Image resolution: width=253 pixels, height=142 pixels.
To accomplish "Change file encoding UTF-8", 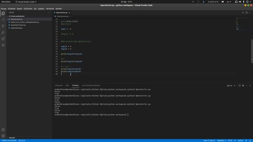I will 230,140.
